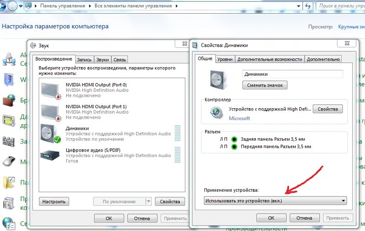
Task: Open the mouse icon in Control Panel
Action: (9, 161)
